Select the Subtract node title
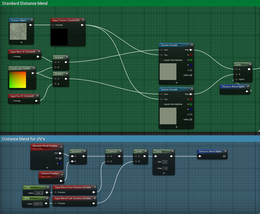Image resolution: width=260 pixels, height=214 pixels. coord(112,151)
